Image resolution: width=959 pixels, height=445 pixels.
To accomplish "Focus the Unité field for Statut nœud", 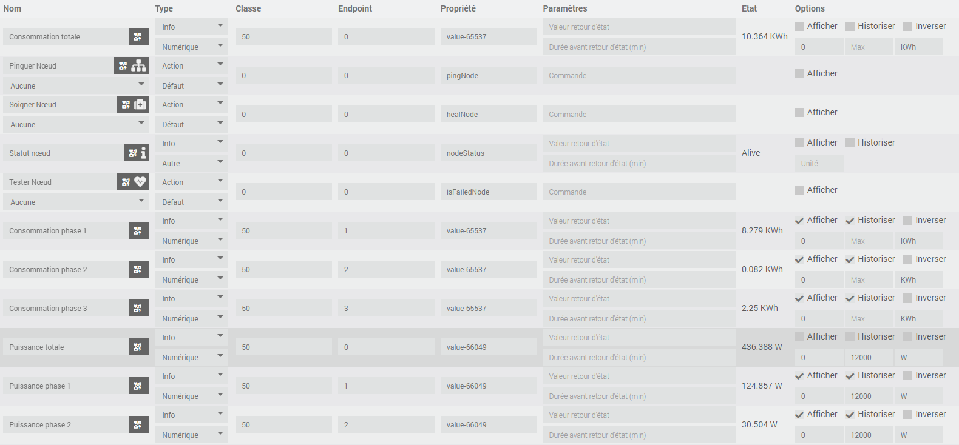I will [x=819, y=163].
